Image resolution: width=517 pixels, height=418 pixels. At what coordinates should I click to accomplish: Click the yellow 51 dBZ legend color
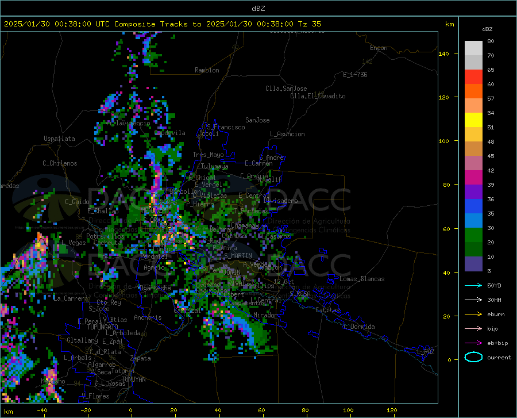tap(473, 120)
